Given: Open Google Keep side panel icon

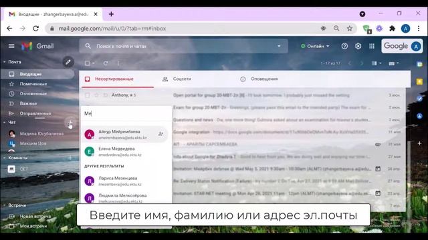Looking at the screenshot, I should (419, 81).
